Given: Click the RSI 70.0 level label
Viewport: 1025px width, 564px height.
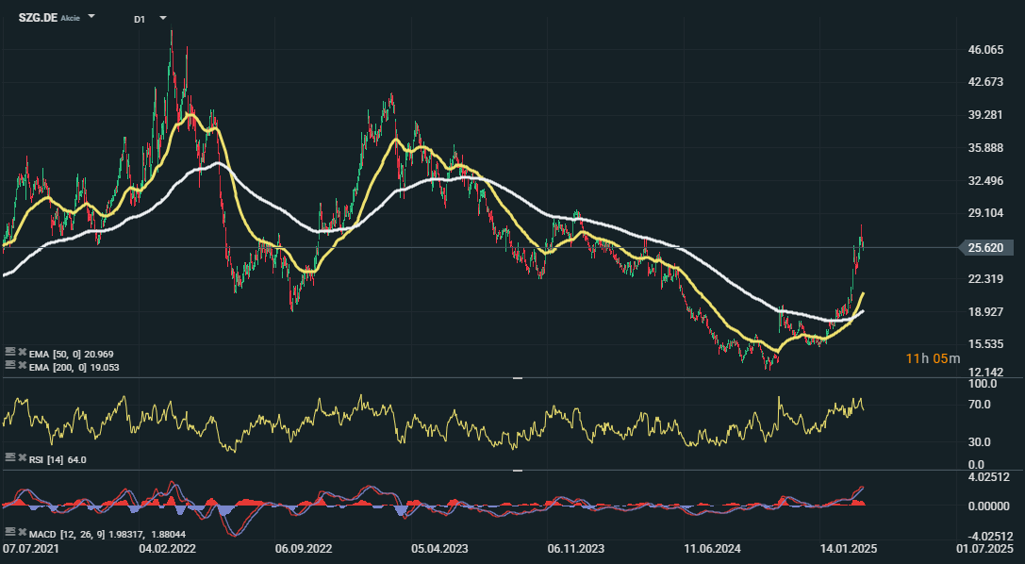Looking at the screenshot, I should [x=979, y=405].
